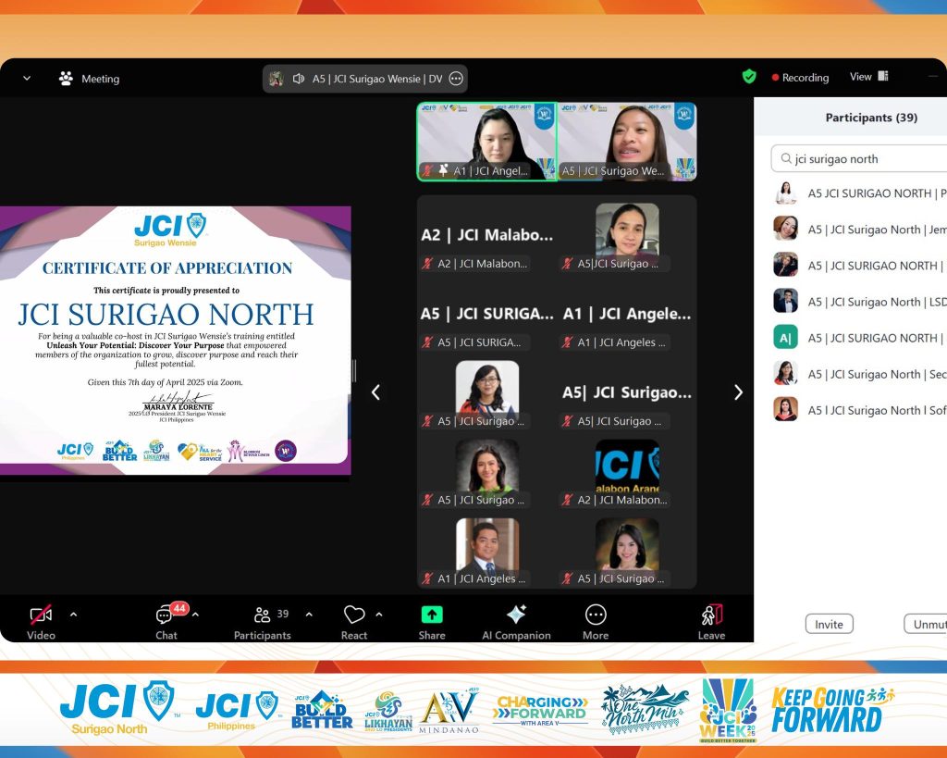Select participant 'A5 l JCI Surigao North l Sof'
The height and width of the screenshot is (758, 947).
(860, 410)
